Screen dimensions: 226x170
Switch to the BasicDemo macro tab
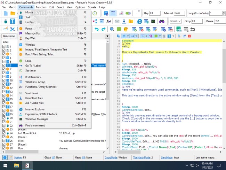[9, 36]
